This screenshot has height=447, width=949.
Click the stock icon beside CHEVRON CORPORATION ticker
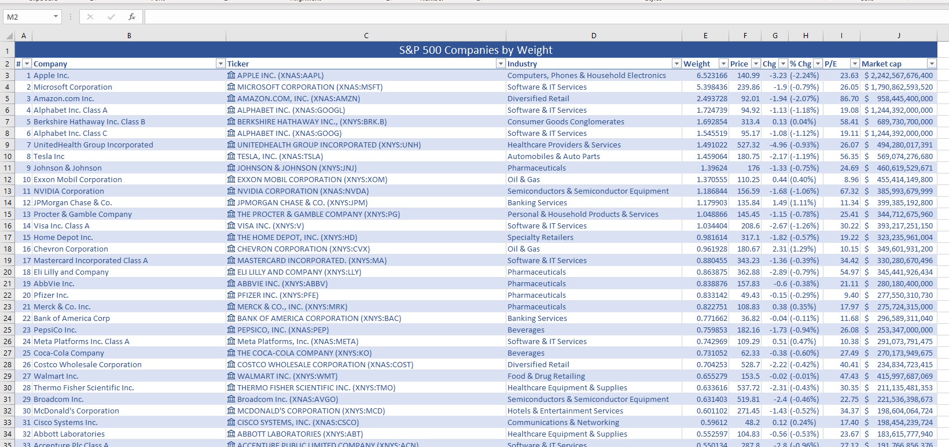[x=231, y=249]
